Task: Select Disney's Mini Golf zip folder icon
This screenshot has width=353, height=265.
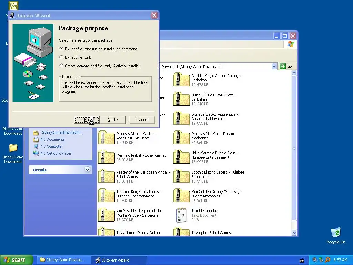Action: coord(181,138)
